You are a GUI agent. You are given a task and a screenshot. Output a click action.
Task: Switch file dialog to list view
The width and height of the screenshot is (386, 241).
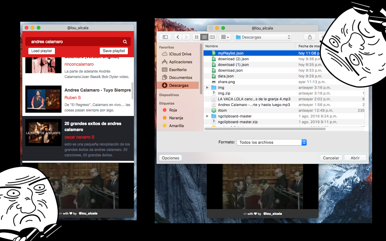[204, 37]
